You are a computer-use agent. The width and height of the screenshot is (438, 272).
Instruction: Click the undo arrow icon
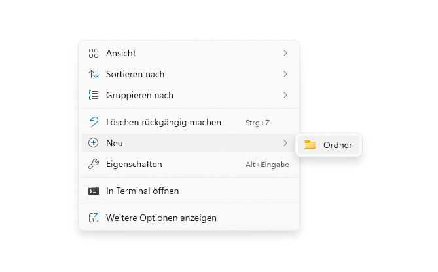[94, 122]
